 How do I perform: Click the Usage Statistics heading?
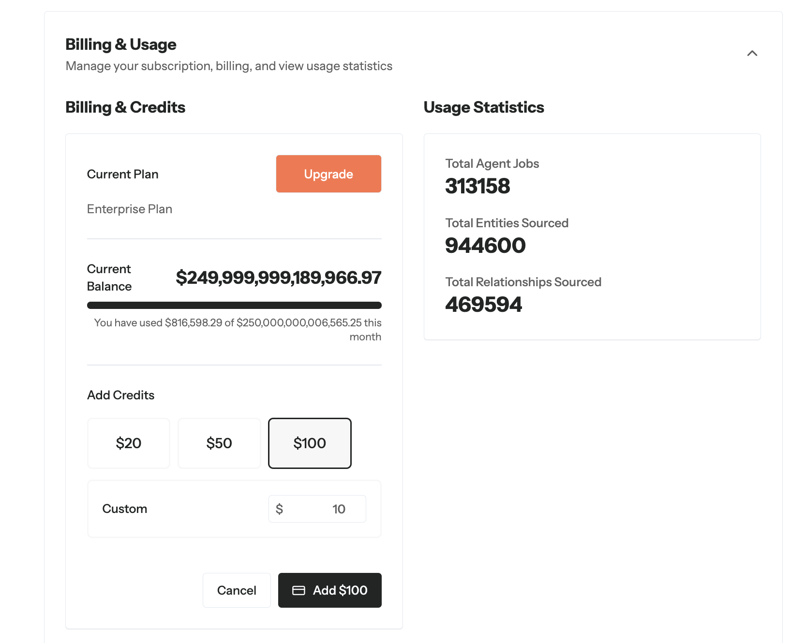pyautogui.click(x=484, y=107)
